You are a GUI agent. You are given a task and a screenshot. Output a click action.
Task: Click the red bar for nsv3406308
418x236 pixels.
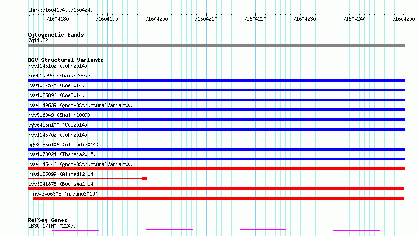pos(219,198)
